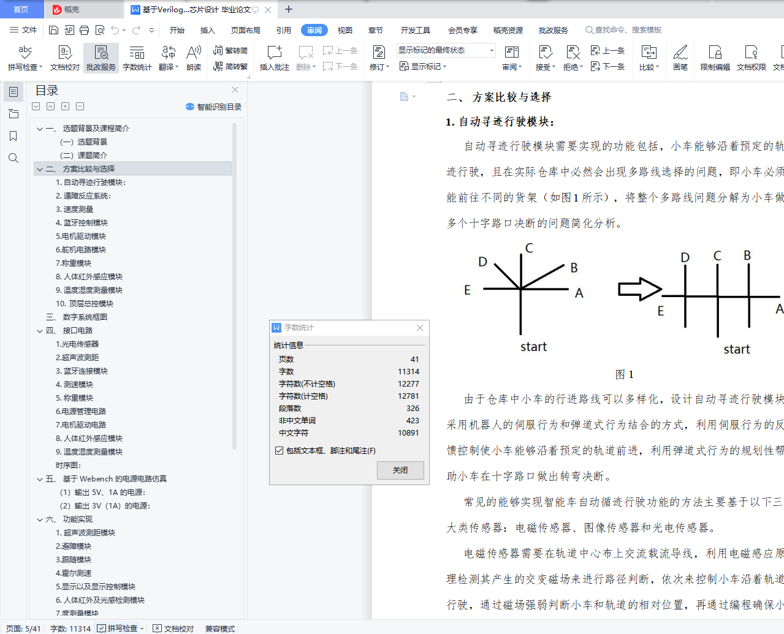Image resolution: width=784 pixels, height=634 pixels.
Task: Open the 拼写检查 spell check tool
Action: coord(25,58)
